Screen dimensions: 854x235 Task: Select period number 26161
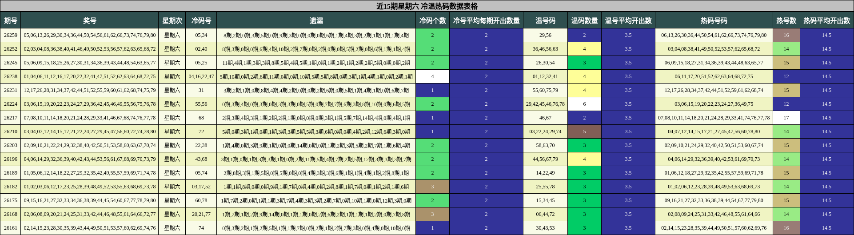[x=11, y=228]
